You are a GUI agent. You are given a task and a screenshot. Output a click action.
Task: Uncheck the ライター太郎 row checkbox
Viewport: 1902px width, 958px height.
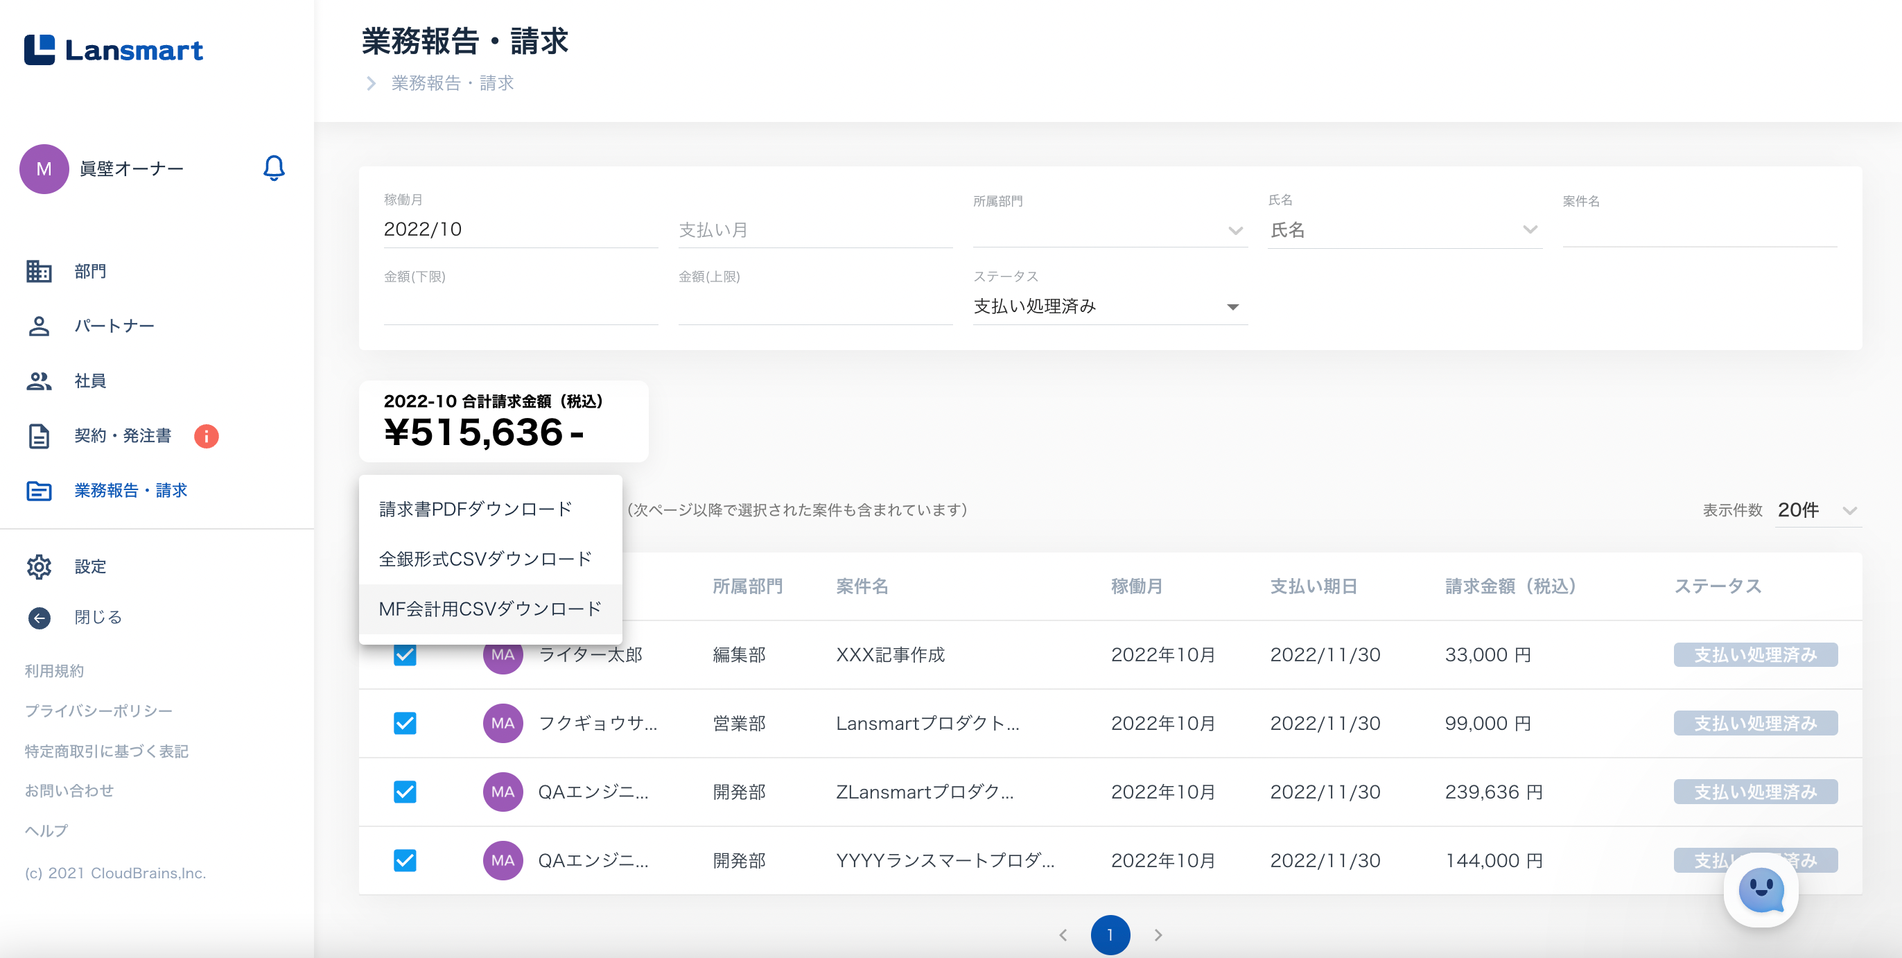click(405, 654)
